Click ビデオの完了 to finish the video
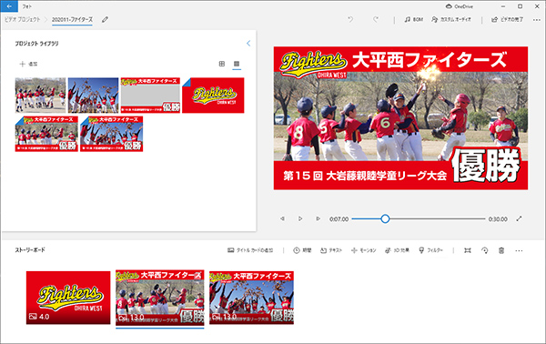This screenshot has height=344, width=546. [x=507, y=19]
